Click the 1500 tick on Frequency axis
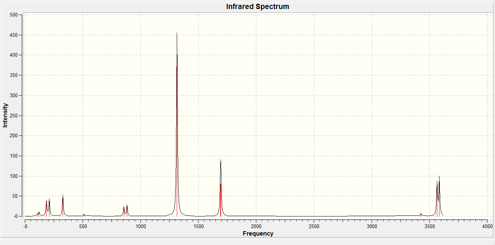This screenshot has height=245, width=495. pyautogui.click(x=198, y=226)
